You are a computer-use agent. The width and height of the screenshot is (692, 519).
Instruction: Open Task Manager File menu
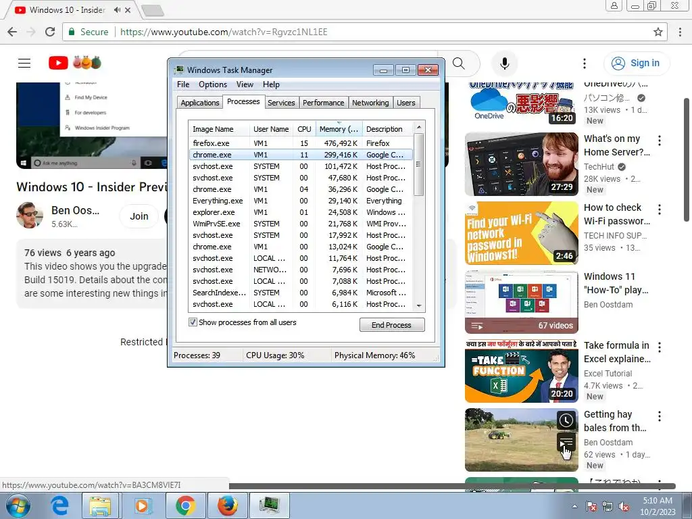[183, 84]
